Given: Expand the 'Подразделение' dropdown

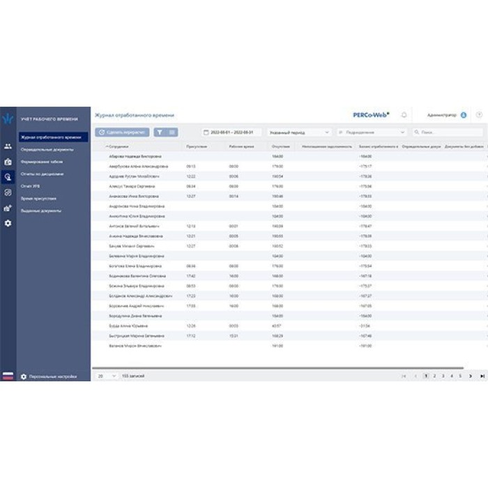Looking at the screenshot, I should click(x=371, y=132).
